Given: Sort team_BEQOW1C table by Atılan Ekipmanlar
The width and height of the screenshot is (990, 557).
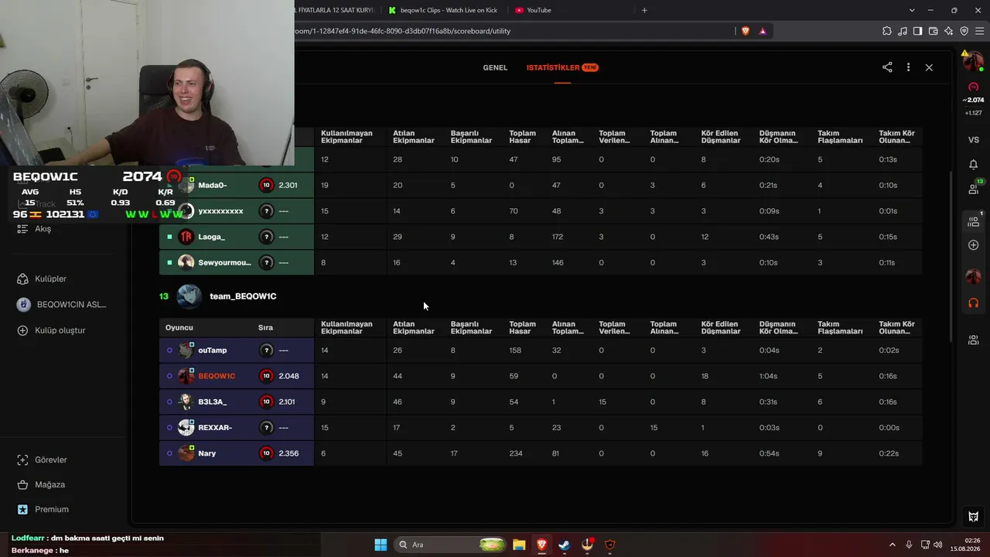Looking at the screenshot, I should (414, 327).
